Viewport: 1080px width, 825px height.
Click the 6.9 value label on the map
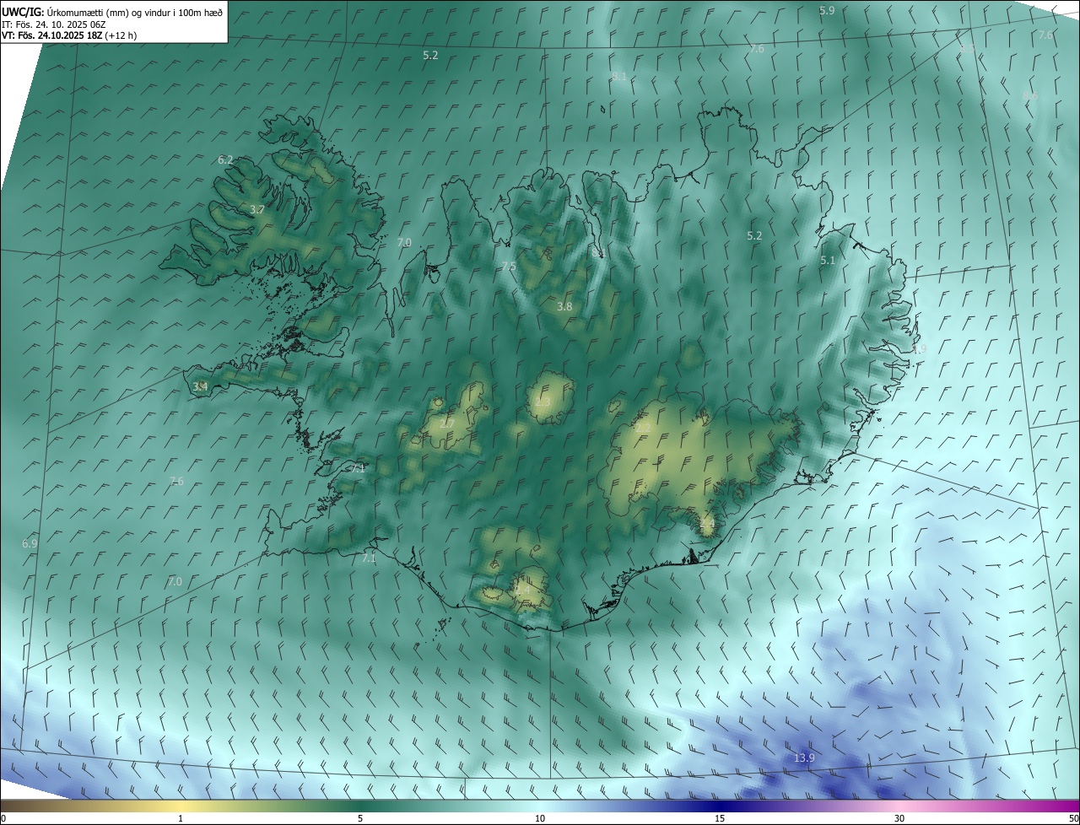tap(30, 544)
